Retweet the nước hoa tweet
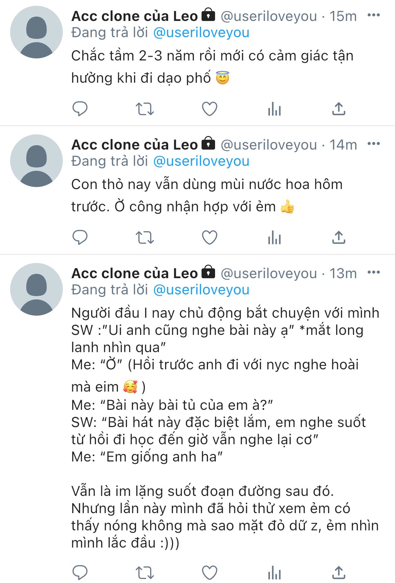This screenshot has height=583, width=395. (144, 238)
